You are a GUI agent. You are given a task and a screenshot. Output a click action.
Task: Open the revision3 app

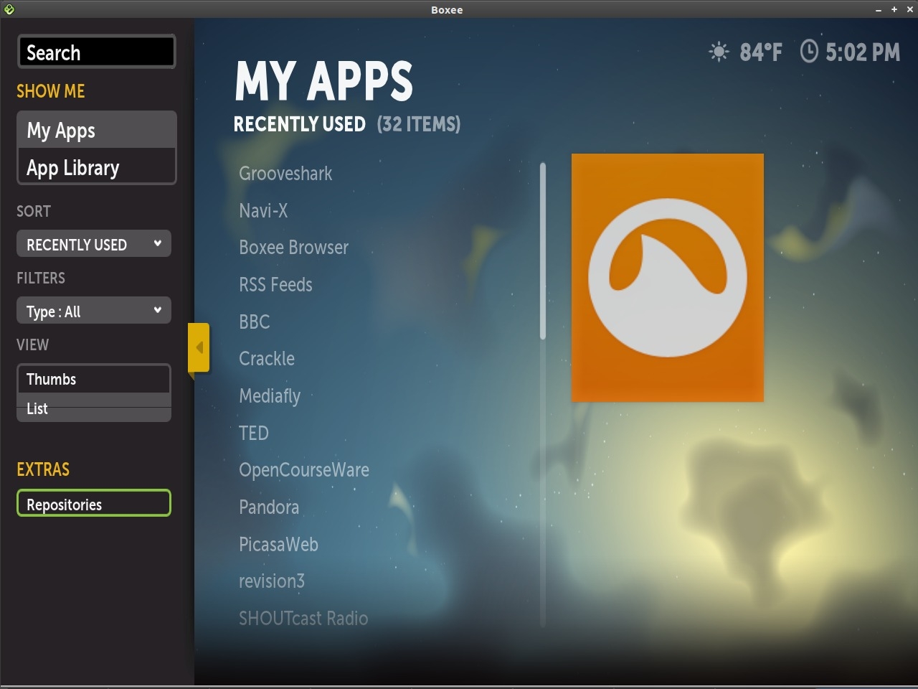(272, 581)
